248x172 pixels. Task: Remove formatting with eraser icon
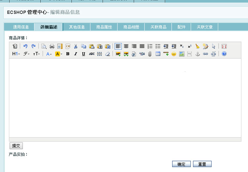107,54
